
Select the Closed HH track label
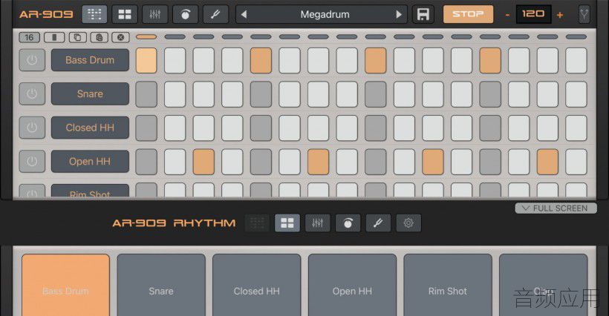[90, 128]
